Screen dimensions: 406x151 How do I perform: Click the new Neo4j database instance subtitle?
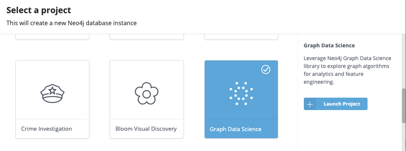pos(72,23)
